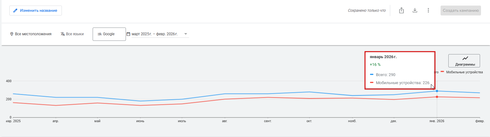Click the location pin icon

(x=12, y=34)
